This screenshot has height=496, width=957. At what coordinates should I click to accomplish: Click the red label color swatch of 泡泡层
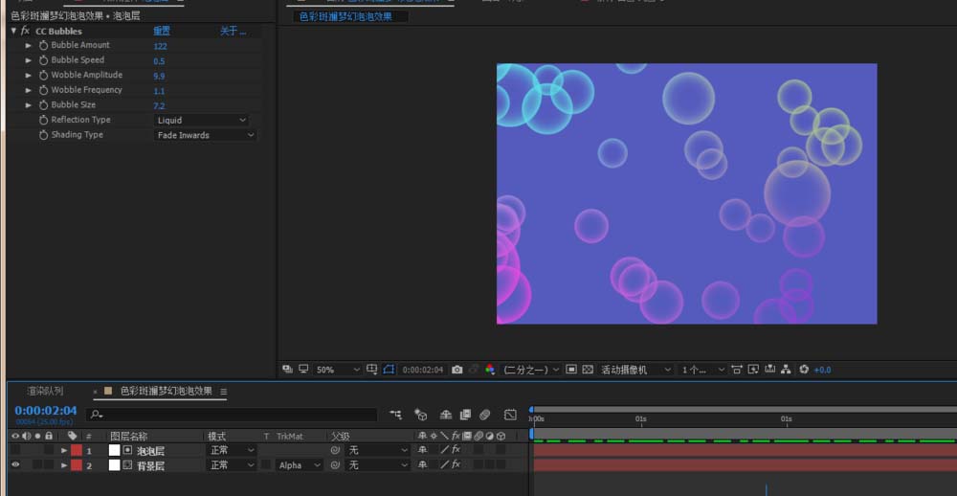click(x=77, y=450)
